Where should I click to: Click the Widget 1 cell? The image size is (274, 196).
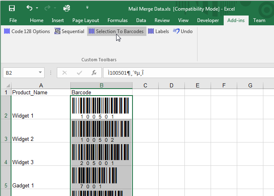tap(41, 107)
